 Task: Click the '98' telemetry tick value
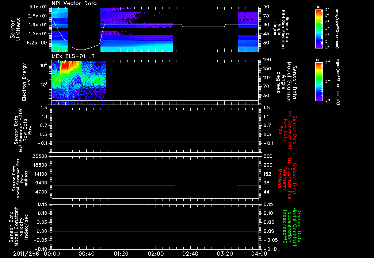(266, 183)
